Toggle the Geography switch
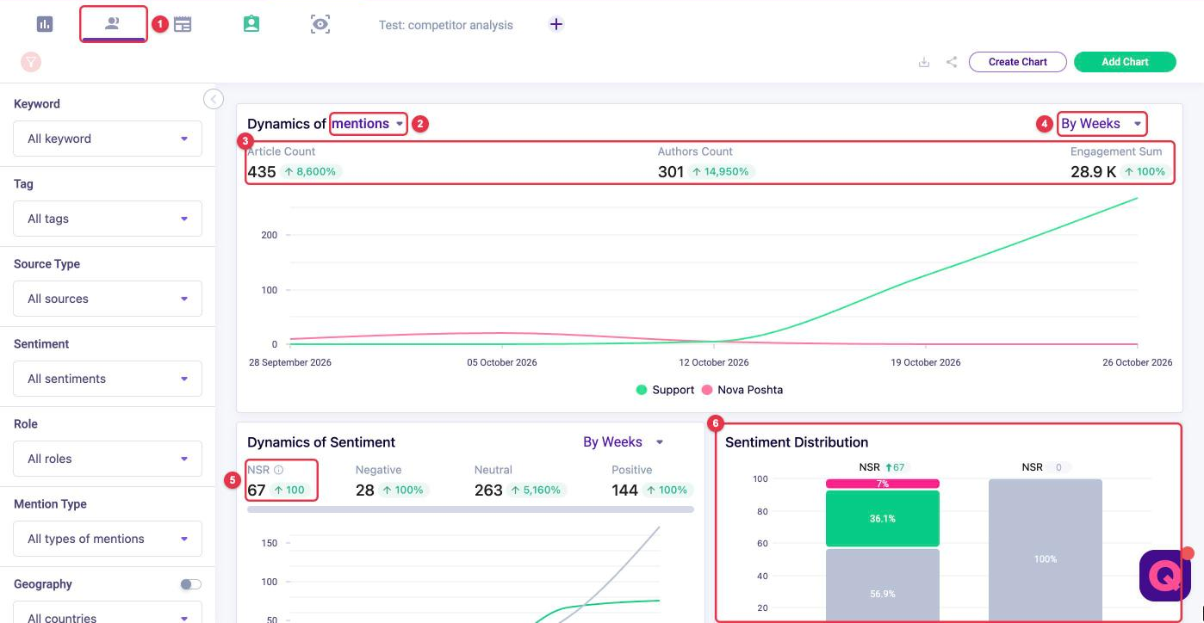Viewport: 1204px width, 623px height. tap(190, 584)
